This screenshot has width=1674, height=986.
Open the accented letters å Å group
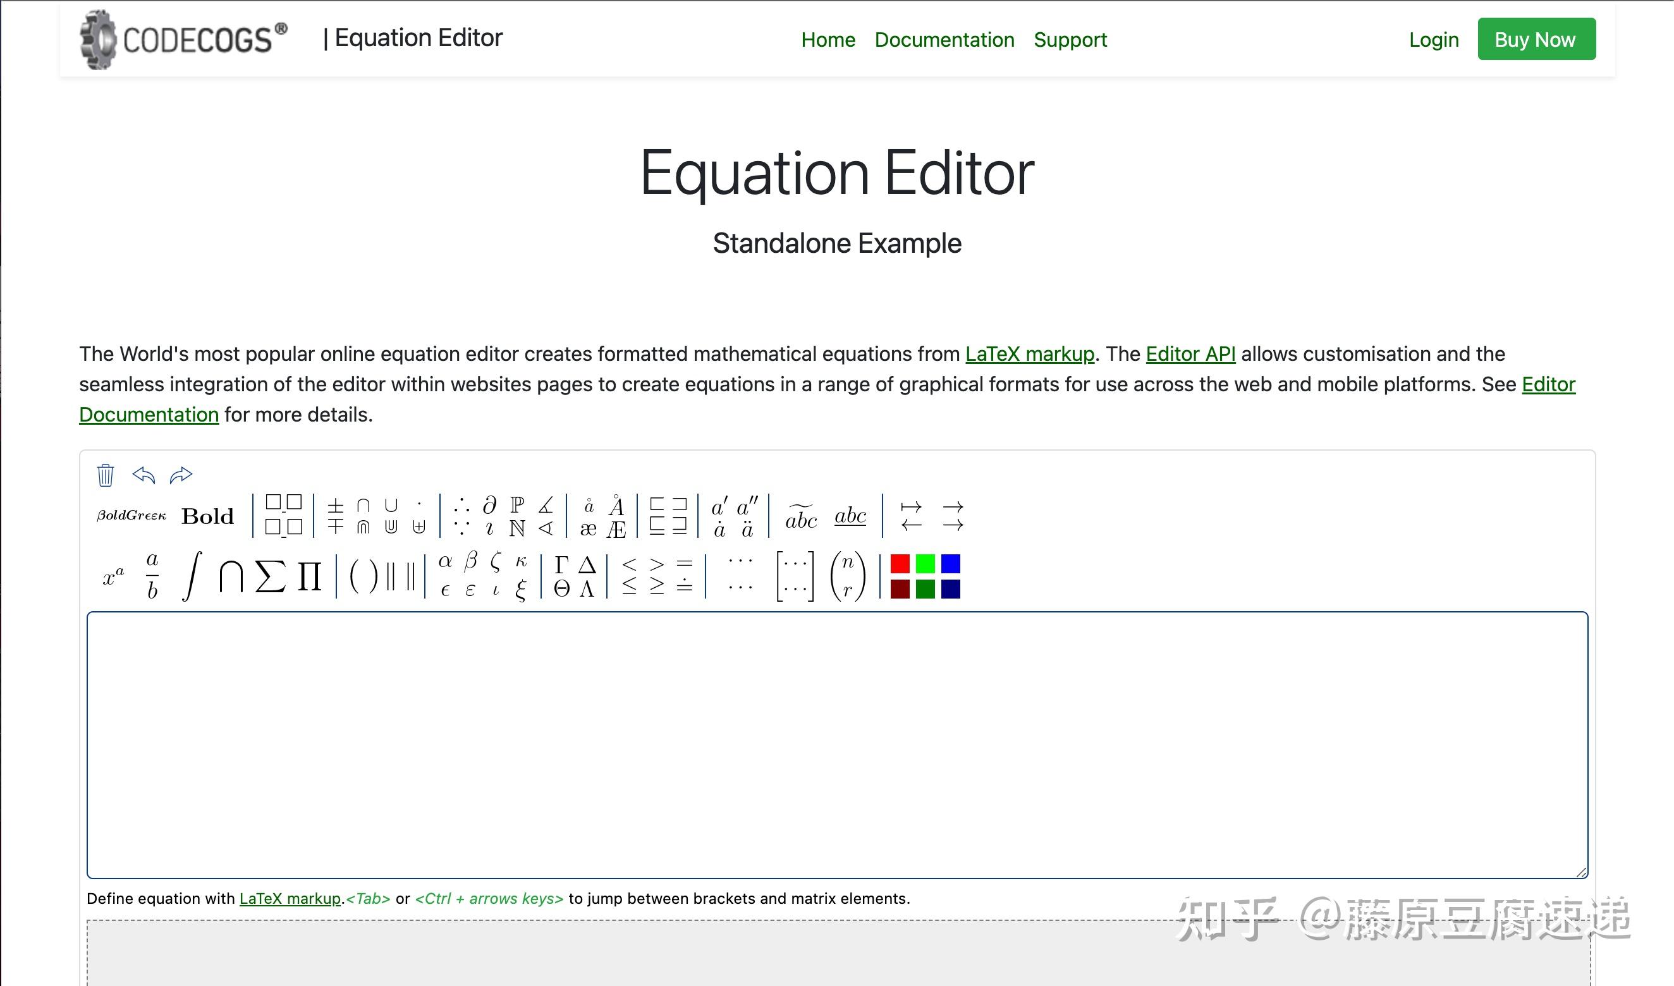602,516
